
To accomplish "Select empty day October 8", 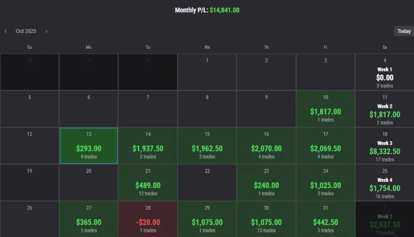I will coord(207,109).
